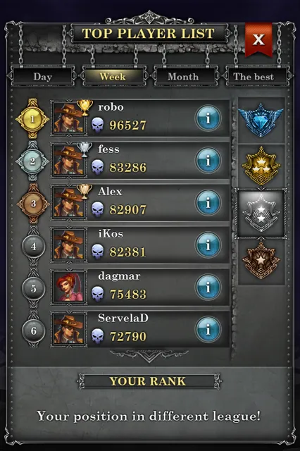Screen dimensions: 300x451
Task: Switch to the Day tab
Action: tap(43, 77)
